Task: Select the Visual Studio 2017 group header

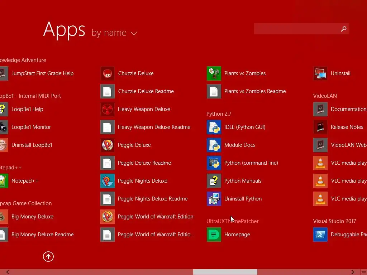Action: tap(334, 221)
